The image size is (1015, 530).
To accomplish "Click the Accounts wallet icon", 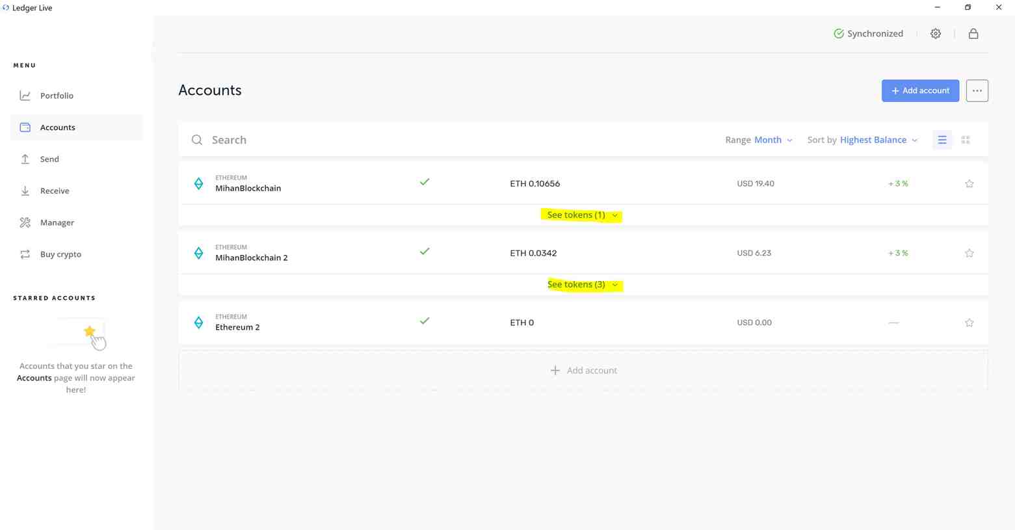I will pyautogui.click(x=25, y=127).
